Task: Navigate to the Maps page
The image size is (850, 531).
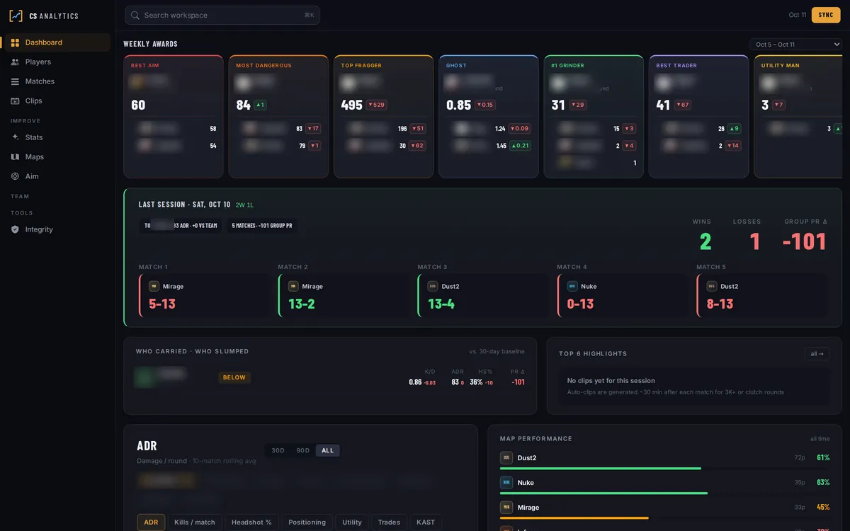Action: pos(58,156)
